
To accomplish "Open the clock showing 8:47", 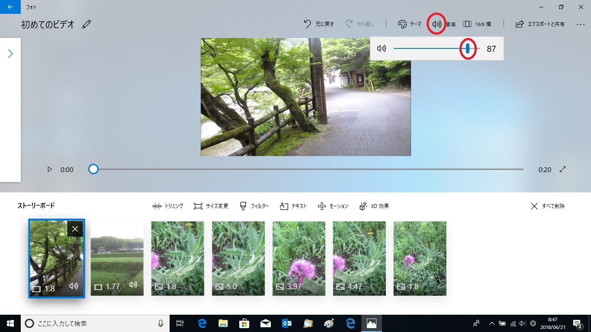I will (x=552, y=323).
